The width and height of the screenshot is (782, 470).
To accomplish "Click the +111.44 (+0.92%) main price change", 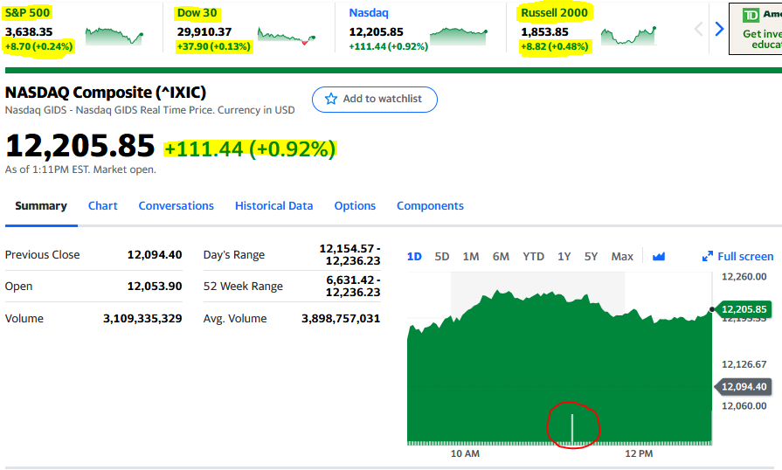I will point(251,149).
